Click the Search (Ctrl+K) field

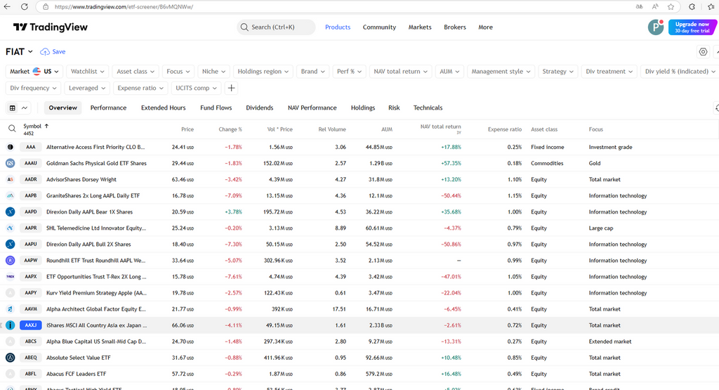click(276, 27)
